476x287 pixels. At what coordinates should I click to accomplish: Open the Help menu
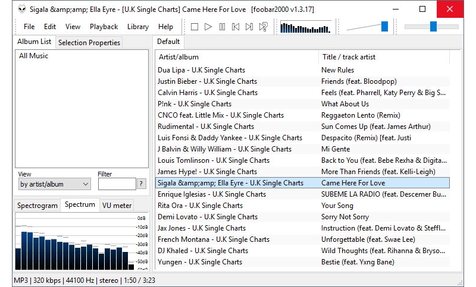pyautogui.click(x=165, y=27)
